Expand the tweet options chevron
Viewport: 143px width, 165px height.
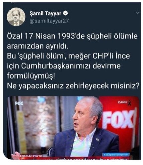pyautogui.click(x=138, y=13)
